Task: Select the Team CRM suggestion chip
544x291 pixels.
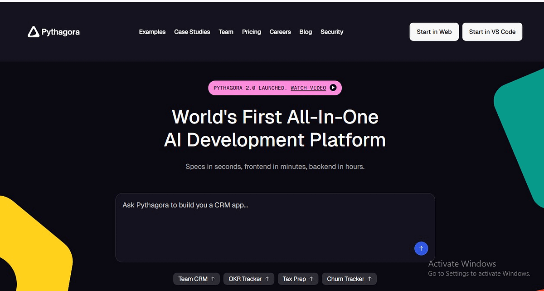Action: (x=196, y=279)
